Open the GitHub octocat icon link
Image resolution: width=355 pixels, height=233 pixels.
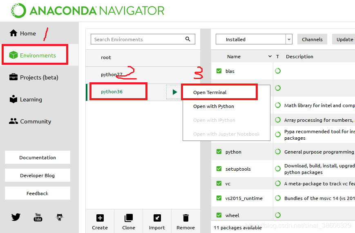click(x=60, y=217)
